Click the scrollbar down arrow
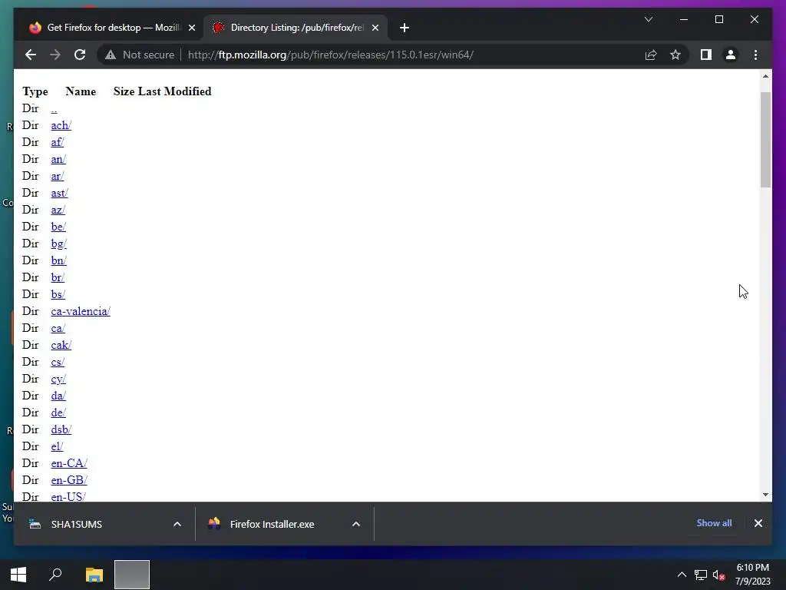The width and height of the screenshot is (786, 590). (x=765, y=494)
